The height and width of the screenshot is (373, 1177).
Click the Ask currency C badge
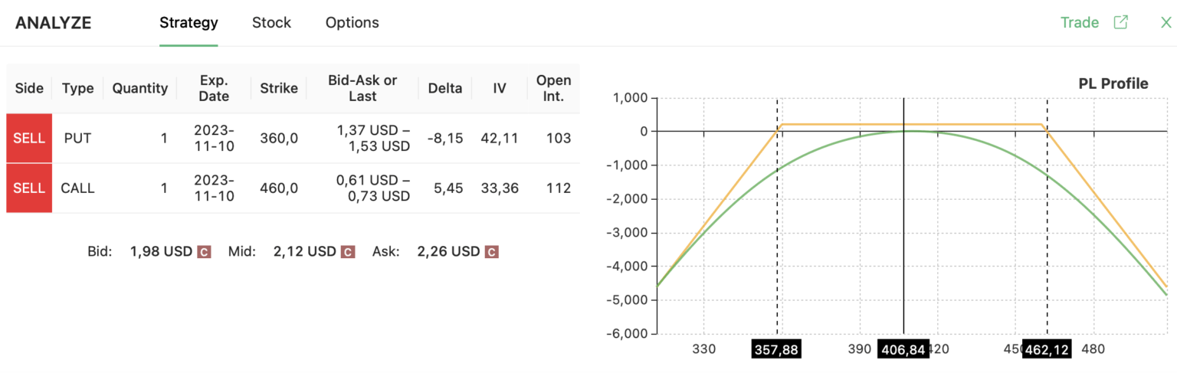[x=492, y=251]
